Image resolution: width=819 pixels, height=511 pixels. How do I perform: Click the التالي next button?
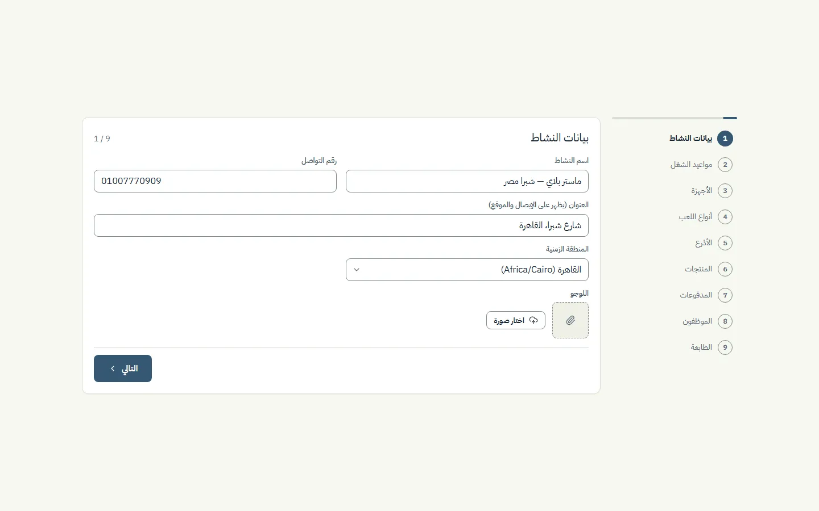[123, 368]
